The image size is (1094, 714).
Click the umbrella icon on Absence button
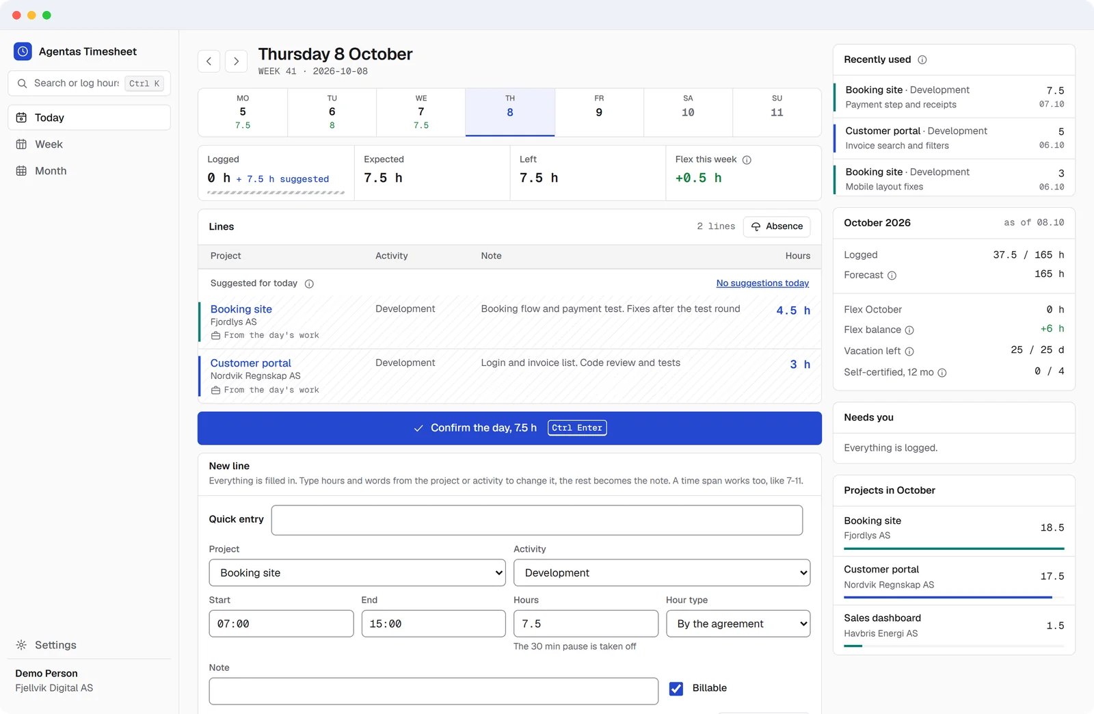point(756,226)
